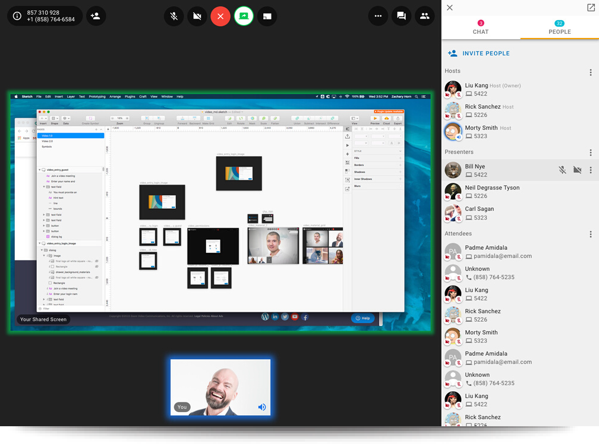
Task: Open Bill Nye's row options menu
Action: click(591, 170)
